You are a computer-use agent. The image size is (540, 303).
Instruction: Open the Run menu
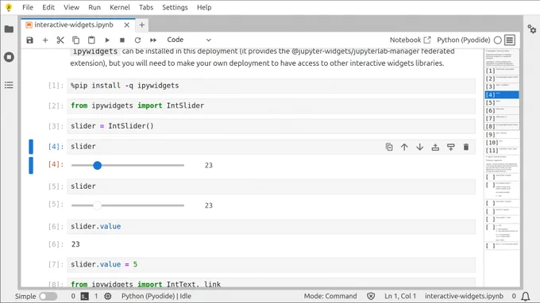point(94,7)
